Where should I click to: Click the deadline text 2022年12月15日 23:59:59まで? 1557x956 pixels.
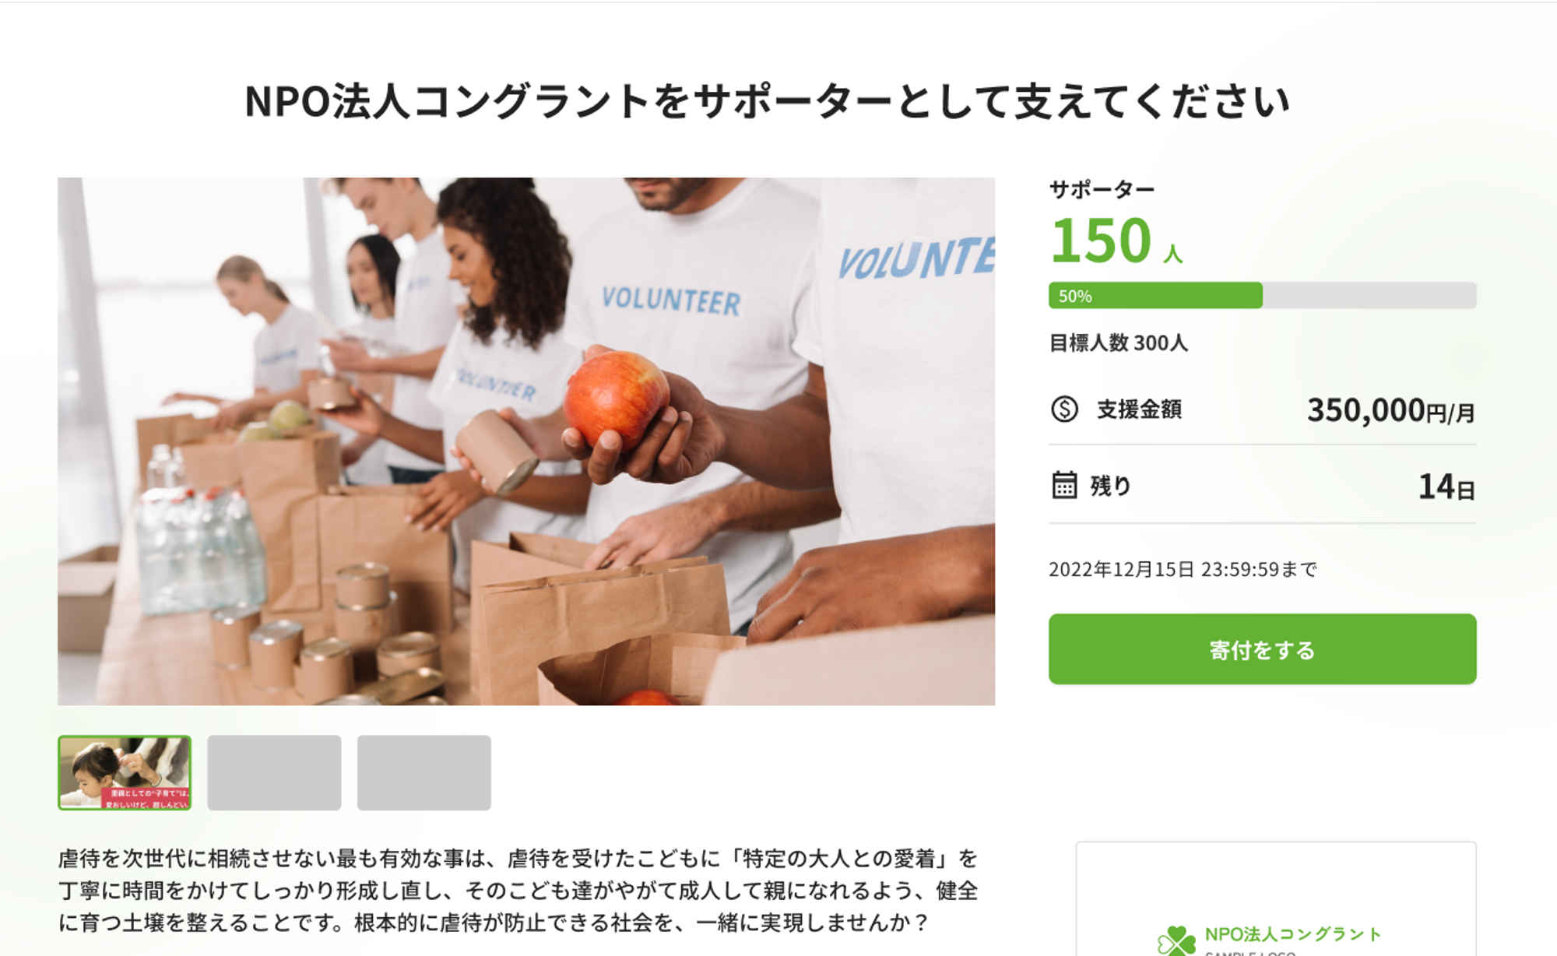pos(1183,569)
